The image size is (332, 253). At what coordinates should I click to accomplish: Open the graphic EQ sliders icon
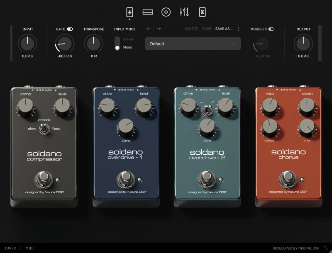coord(184,12)
